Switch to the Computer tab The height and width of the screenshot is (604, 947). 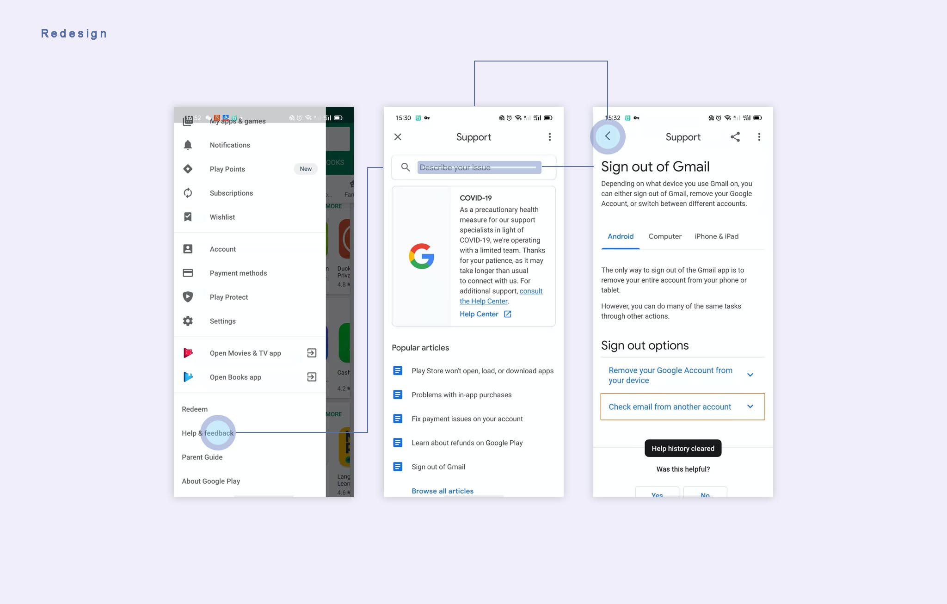tap(664, 236)
